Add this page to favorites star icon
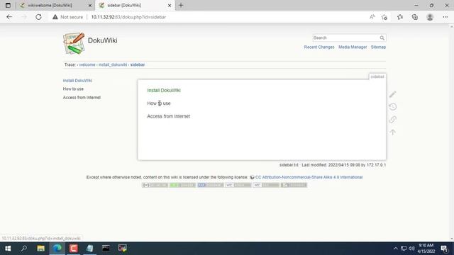 coord(384,17)
